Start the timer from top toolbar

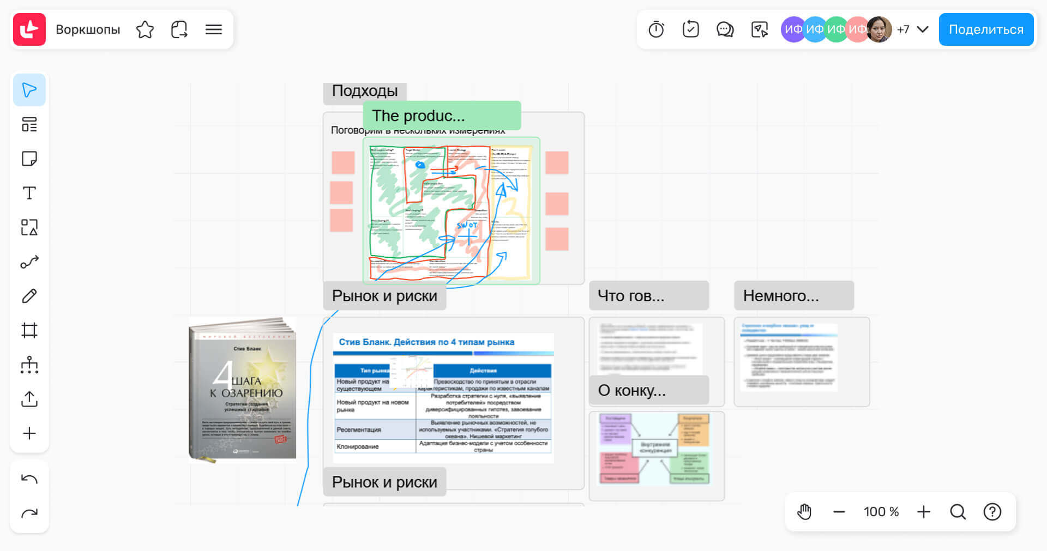(x=656, y=29)
